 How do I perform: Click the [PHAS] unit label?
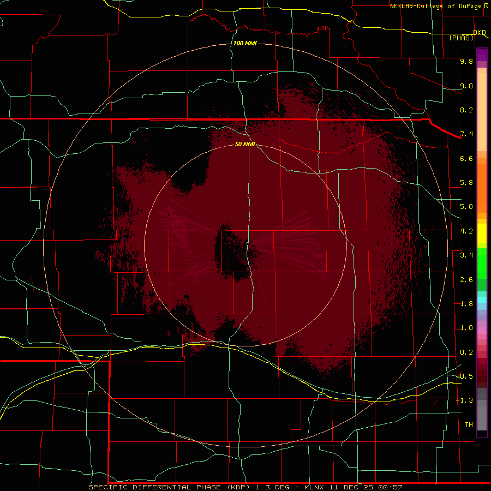461,38
